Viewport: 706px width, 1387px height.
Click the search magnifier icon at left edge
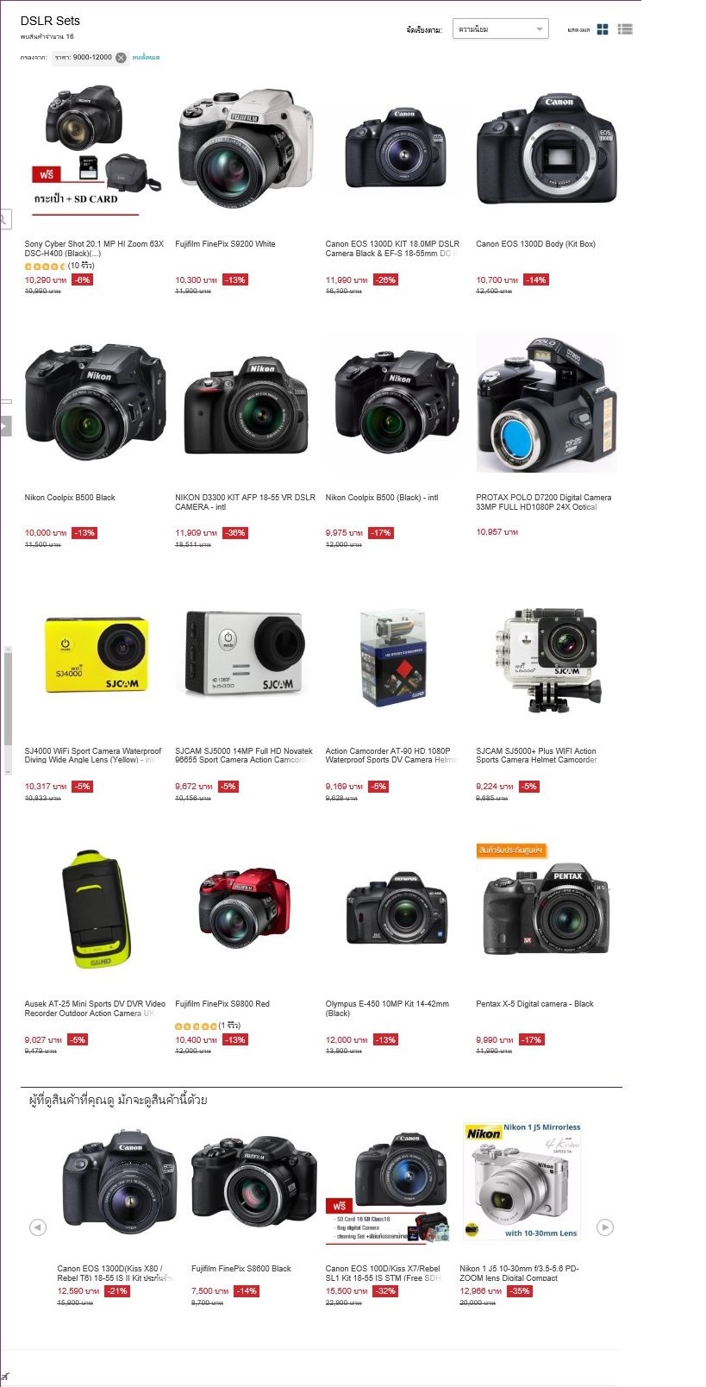tap(4, 220)
